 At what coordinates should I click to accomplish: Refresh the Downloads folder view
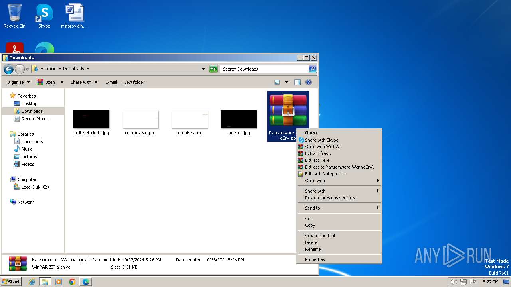click(213, 69)
